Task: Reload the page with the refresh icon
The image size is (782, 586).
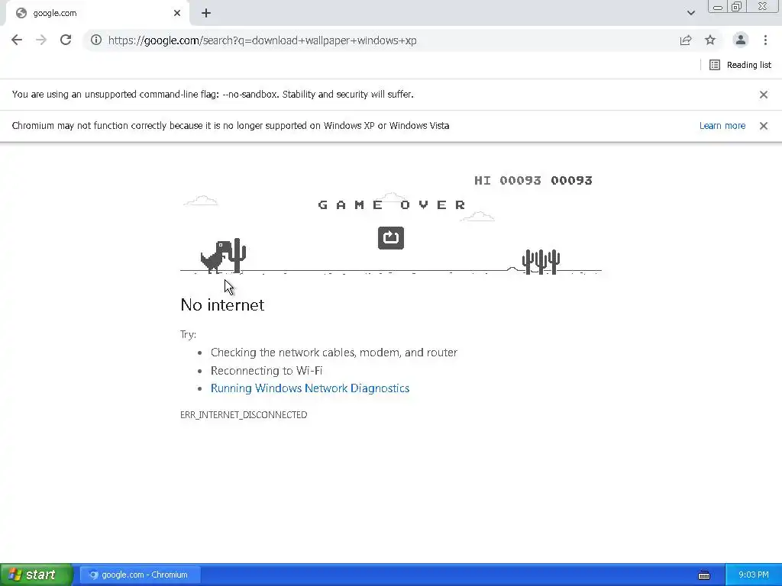Action: point(66,40)
